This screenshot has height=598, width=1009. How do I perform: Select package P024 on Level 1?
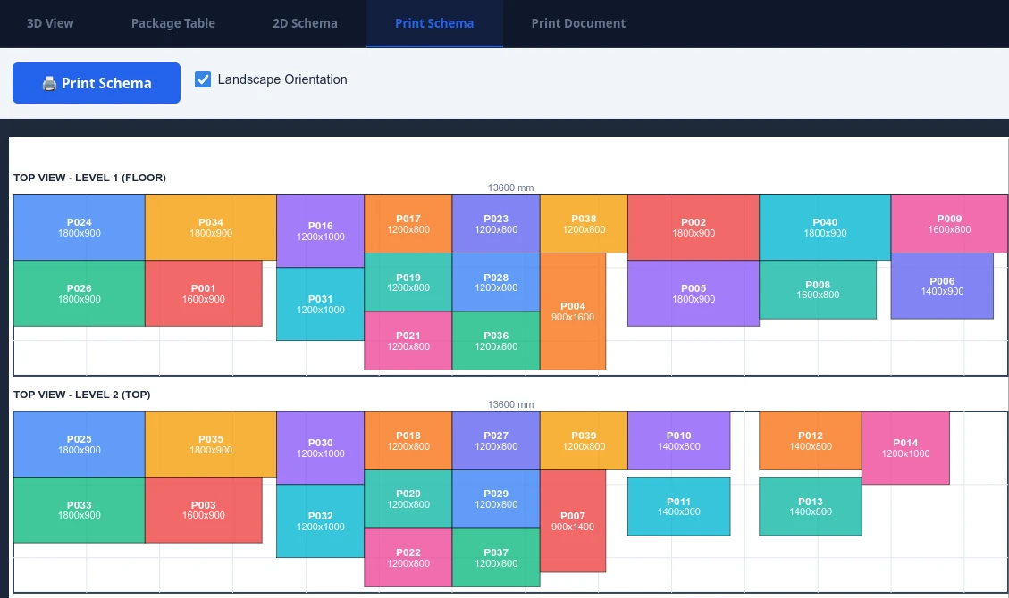point(79,228)
